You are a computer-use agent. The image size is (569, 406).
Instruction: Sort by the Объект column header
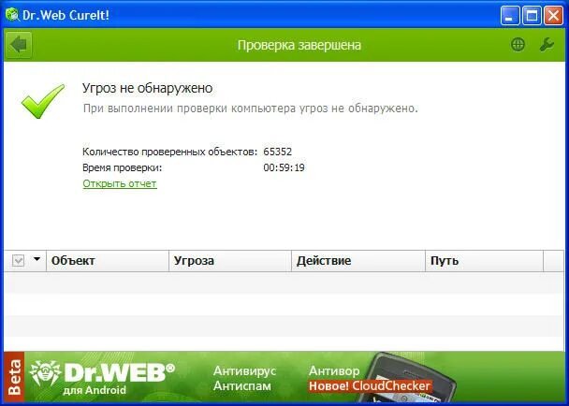point(108,260)
